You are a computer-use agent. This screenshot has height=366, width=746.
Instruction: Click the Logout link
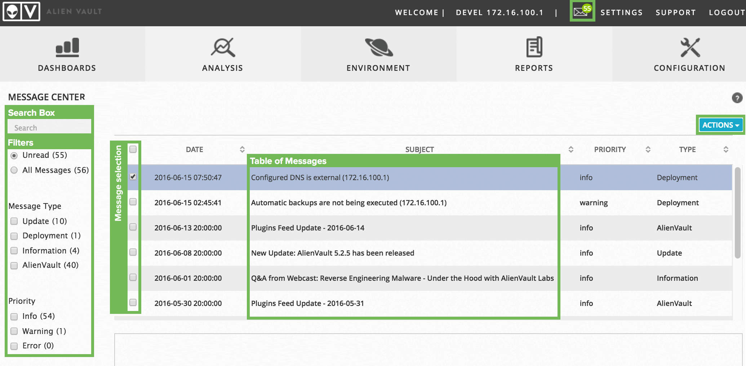727,13
